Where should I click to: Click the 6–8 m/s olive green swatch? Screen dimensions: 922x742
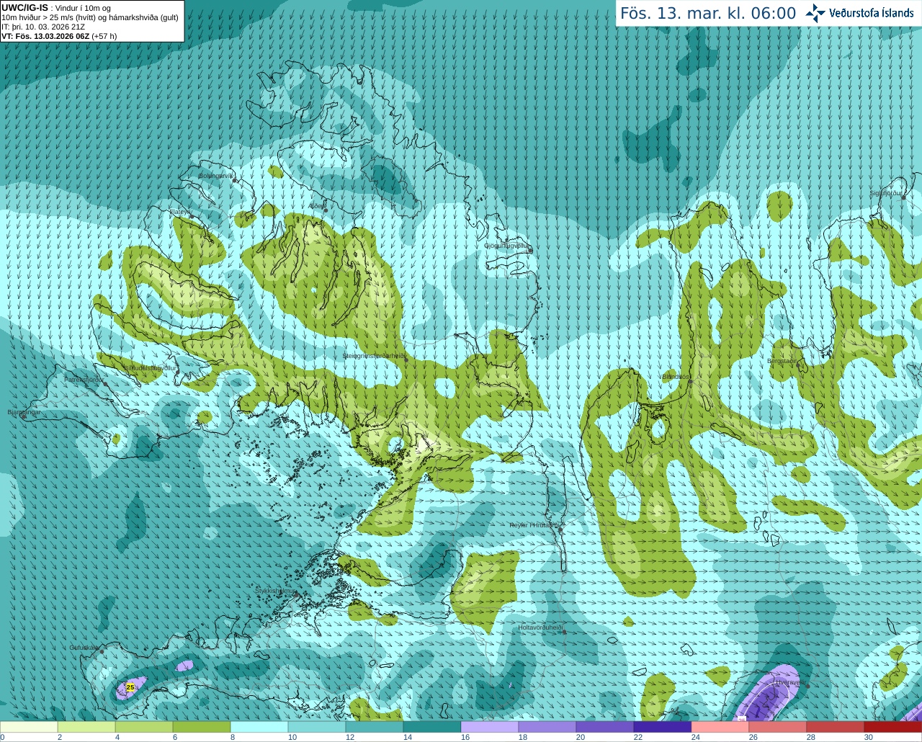click(x=202, y=727)
